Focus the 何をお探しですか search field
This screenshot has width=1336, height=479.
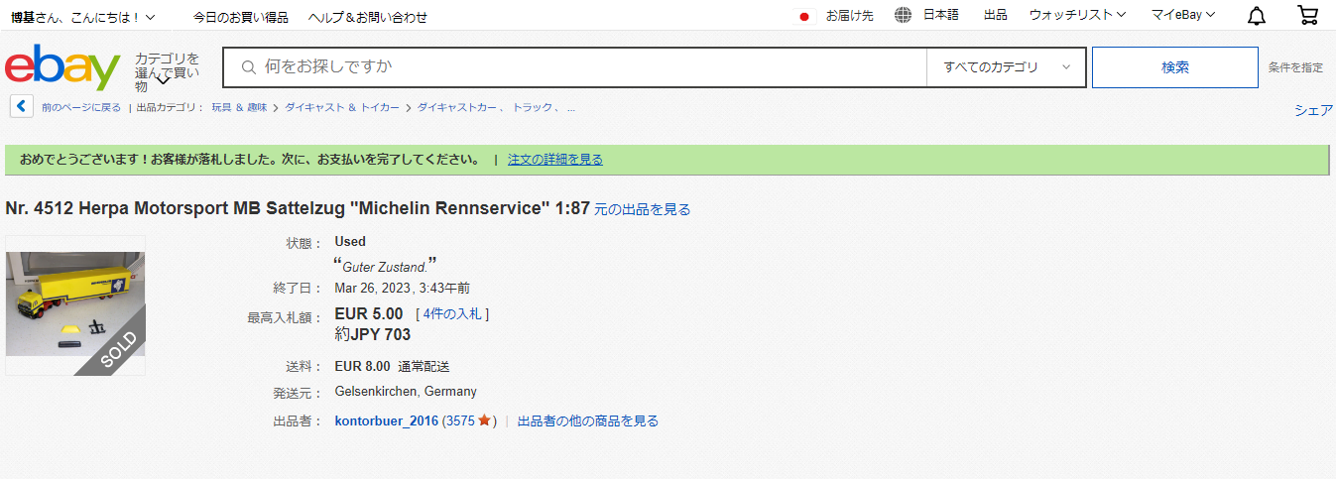point(585,67)
